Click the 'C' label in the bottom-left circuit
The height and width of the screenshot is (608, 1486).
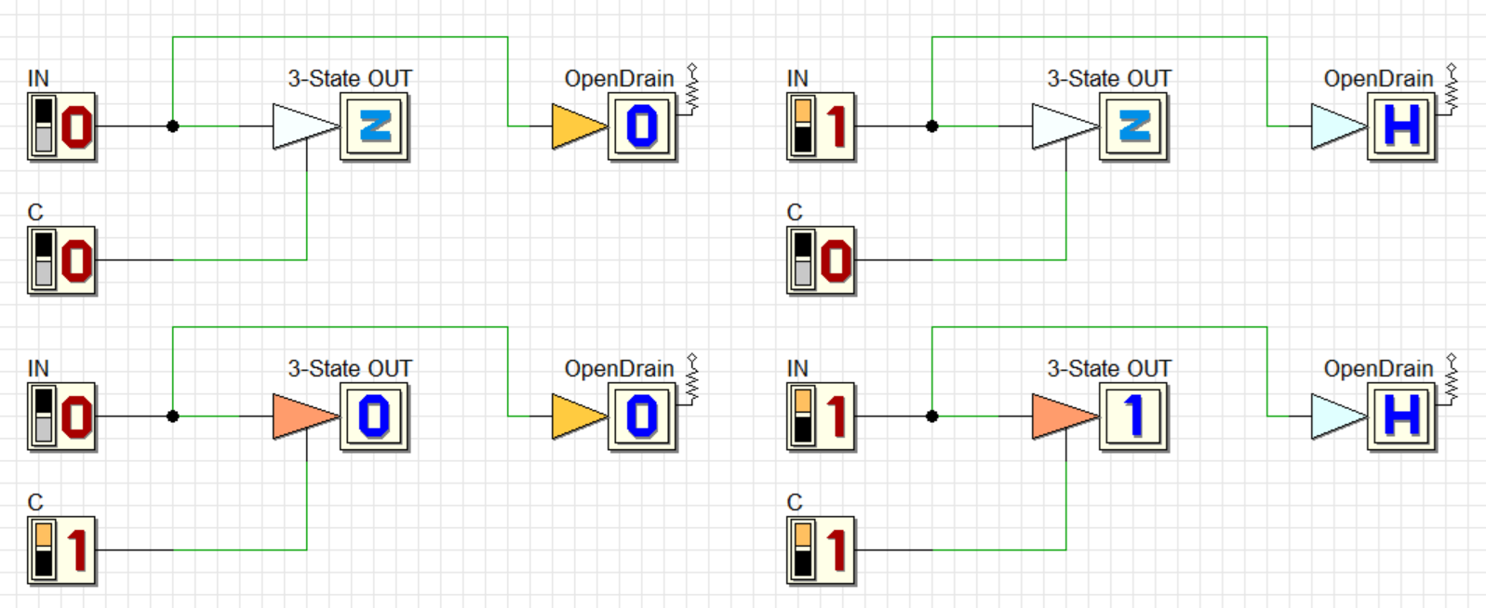[35, 503]
